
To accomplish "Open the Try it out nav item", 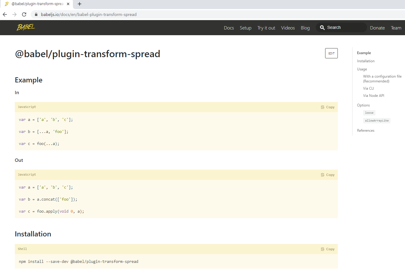I will coord(266,28).
